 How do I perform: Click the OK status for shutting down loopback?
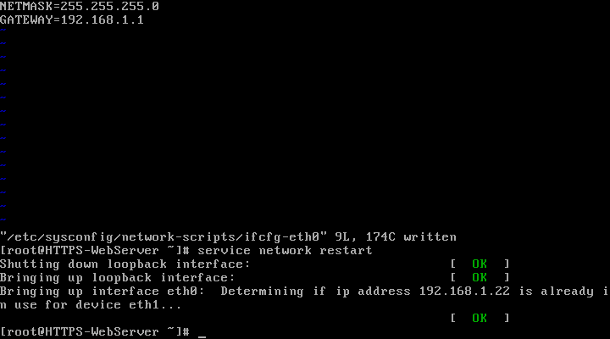480,264
